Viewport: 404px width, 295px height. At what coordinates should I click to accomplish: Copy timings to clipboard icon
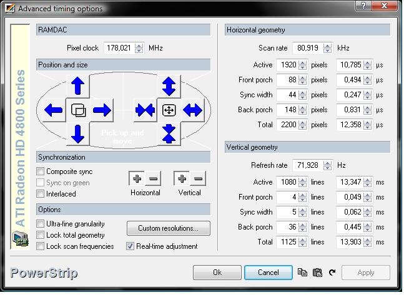(302, 273)
